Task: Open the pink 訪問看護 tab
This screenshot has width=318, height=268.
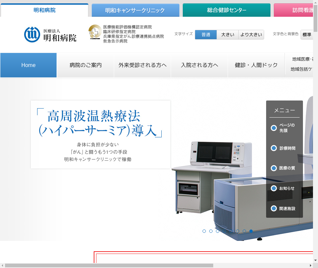Action: pos(294,10)
